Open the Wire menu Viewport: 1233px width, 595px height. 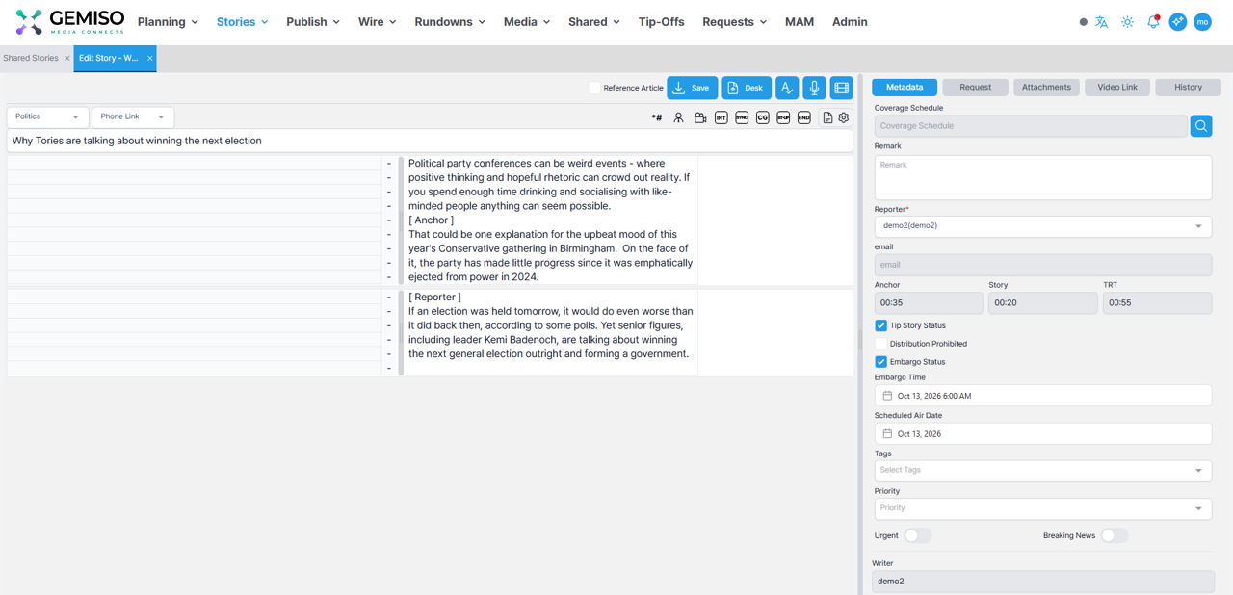[x=378, y=22]
